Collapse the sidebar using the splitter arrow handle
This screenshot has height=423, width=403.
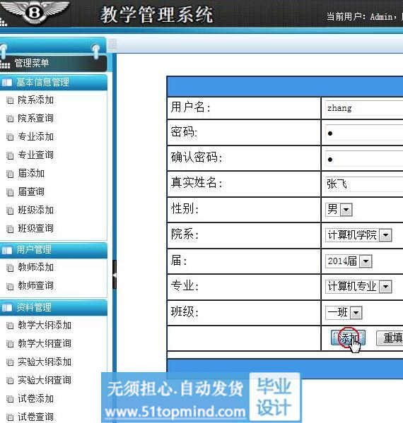tap(115, 275)
